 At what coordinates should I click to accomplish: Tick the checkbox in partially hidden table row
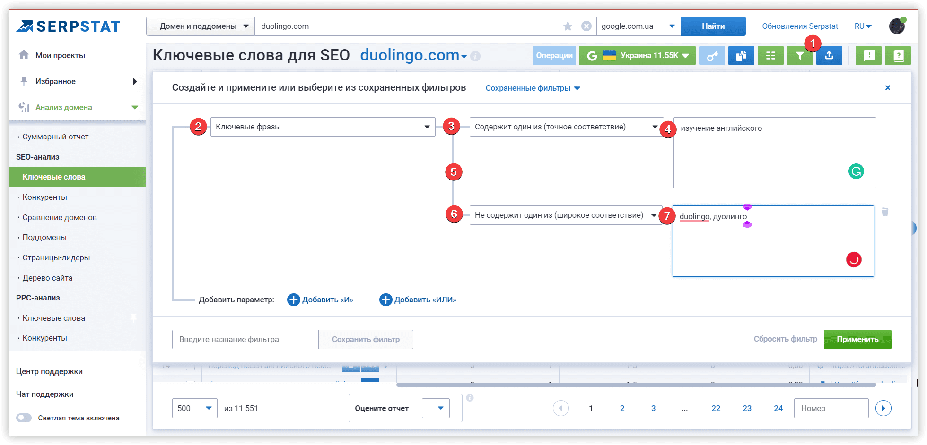[x=190, y=367]
